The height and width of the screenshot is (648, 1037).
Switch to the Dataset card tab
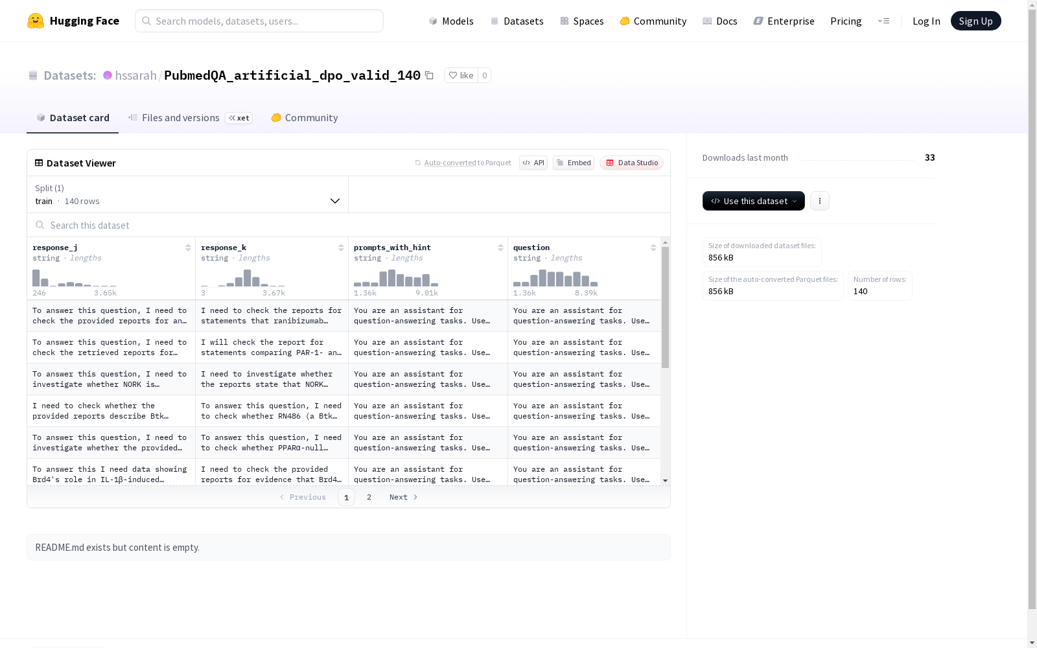[x=73, y=118]
